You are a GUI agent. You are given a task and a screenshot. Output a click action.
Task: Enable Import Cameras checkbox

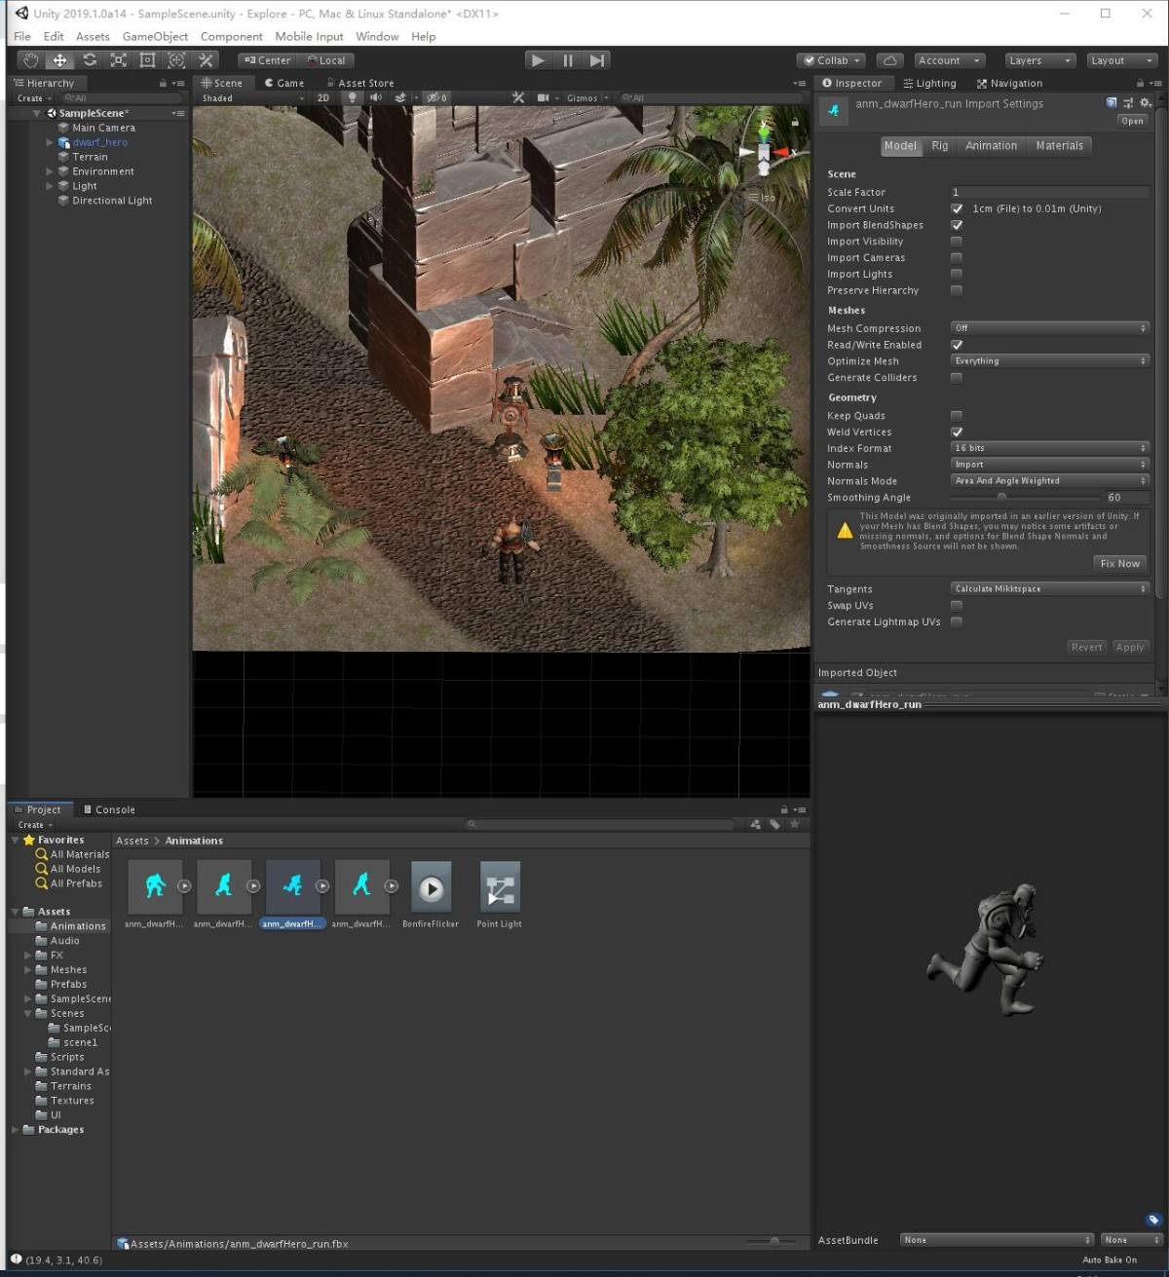pyautogui.click(x=957, y=258)
